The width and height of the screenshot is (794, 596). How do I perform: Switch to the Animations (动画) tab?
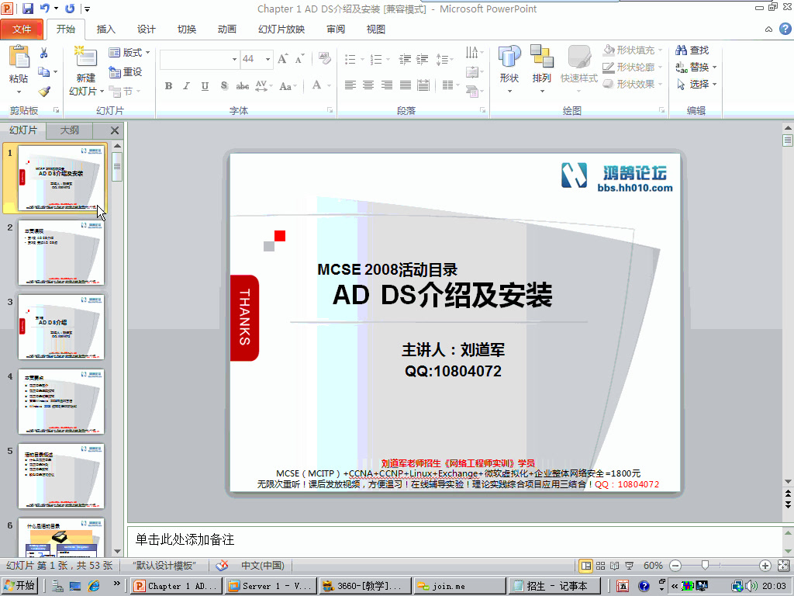pyautogui.click(x=227, y=29)
